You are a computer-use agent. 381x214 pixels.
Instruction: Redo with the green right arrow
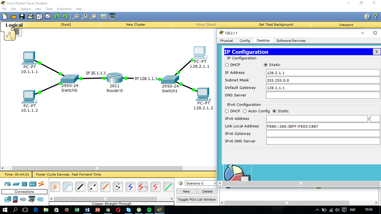click(x=65, y=17)
